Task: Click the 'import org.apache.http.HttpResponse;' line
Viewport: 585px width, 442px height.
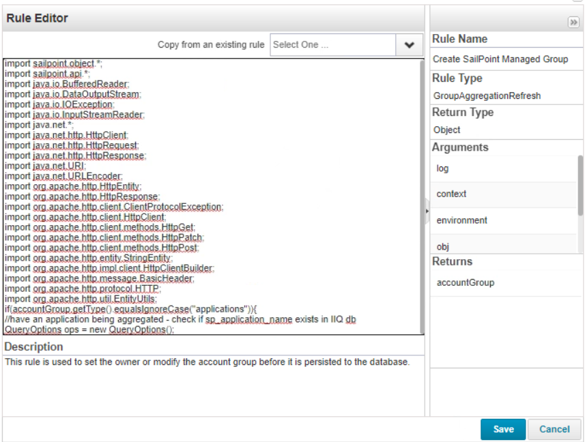Action: (x=82, y=196)
